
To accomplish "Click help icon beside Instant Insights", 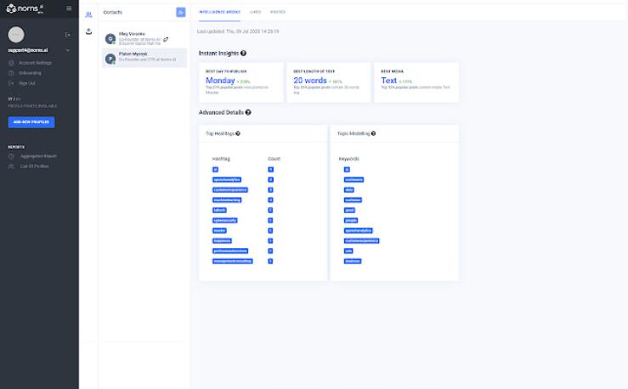I will tap(243, 54).
